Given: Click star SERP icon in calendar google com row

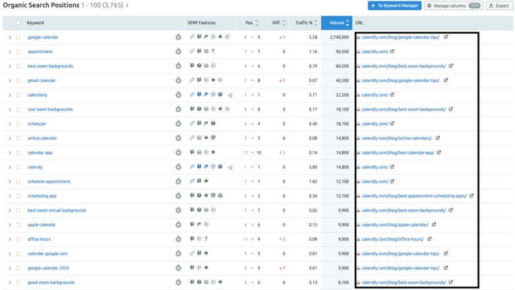Looking at the screenshot, I should 206,253.
